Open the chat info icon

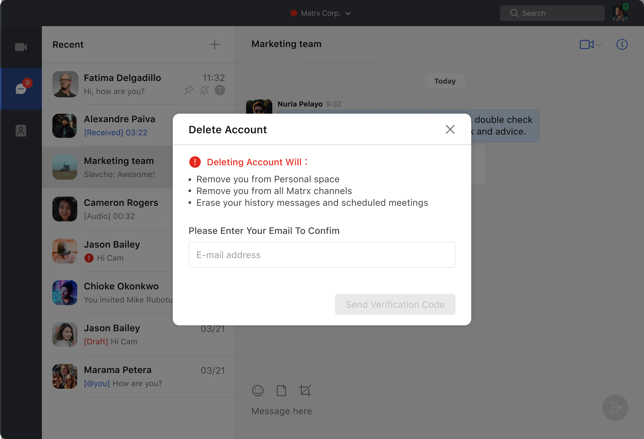pyautogui.click(x=622, y=44)
